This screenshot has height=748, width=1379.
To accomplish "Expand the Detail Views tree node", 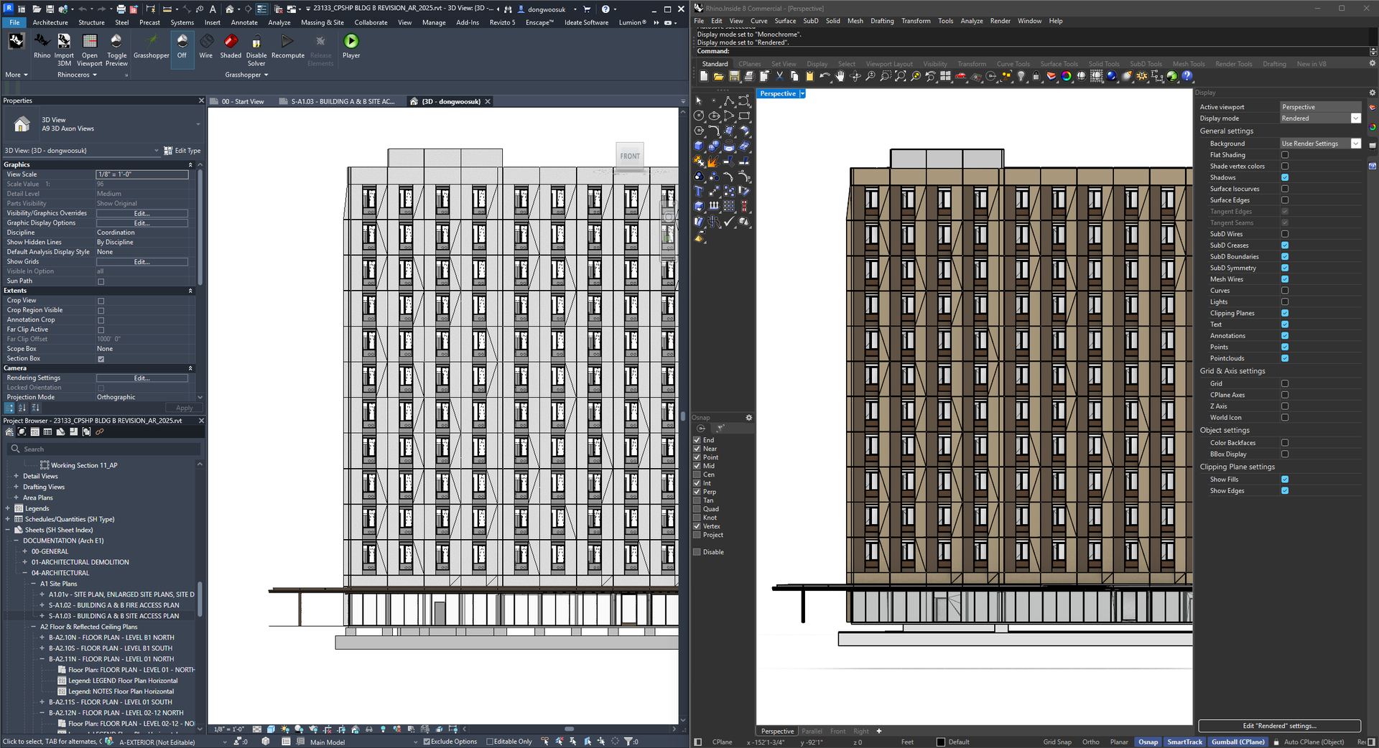I will [x=17, y=476].
